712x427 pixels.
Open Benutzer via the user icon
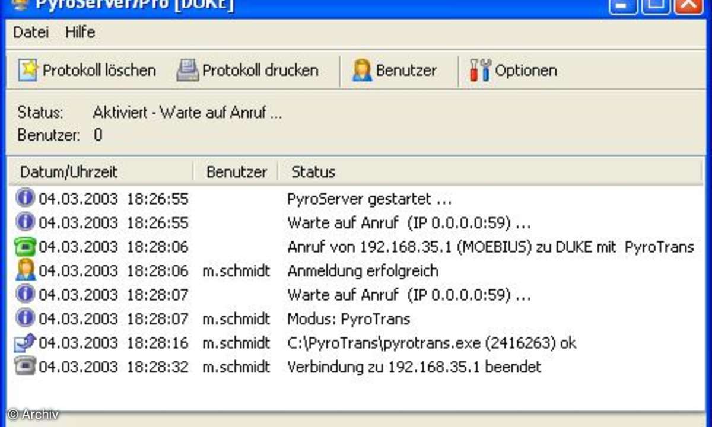point(362,70)
